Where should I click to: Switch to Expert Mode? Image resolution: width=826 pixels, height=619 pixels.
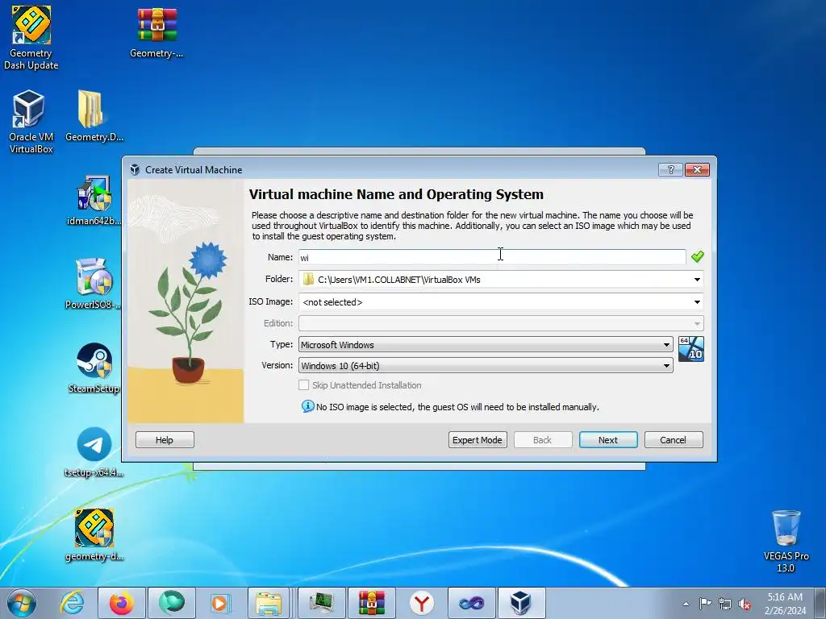478,439
